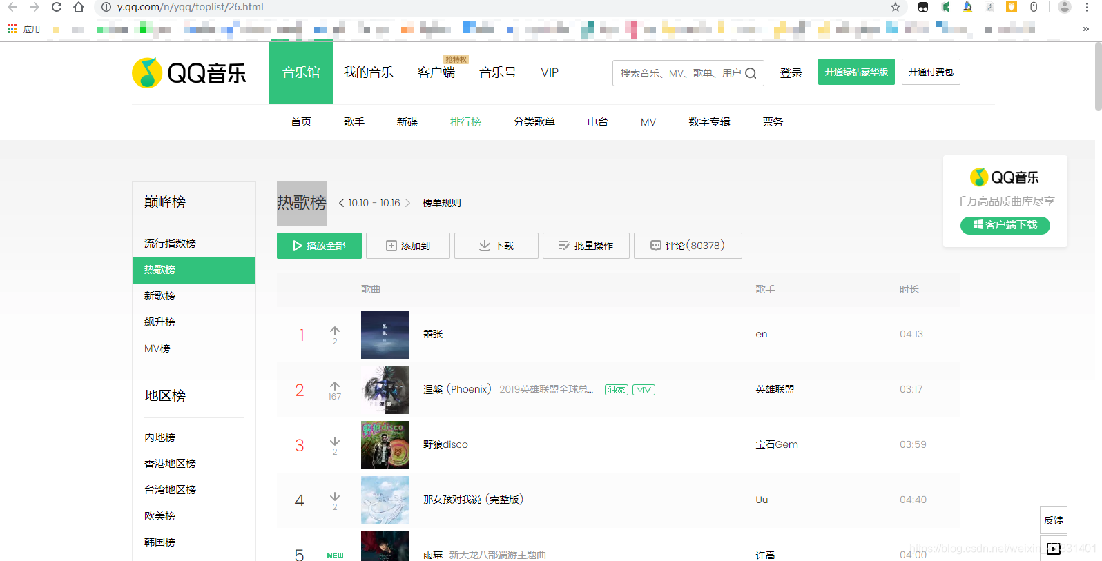Image resolution: width=1102 pixels, height=561 pixels.
Task: Go to 数字专辑 in the sub navigation
Action: click(x=709, y=122)
